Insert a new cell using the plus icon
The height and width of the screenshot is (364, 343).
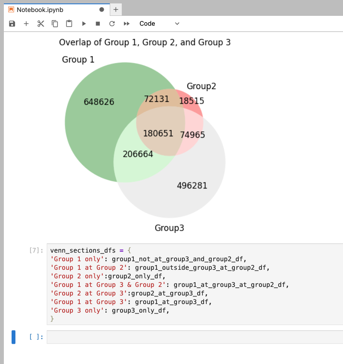coord(26,24)
